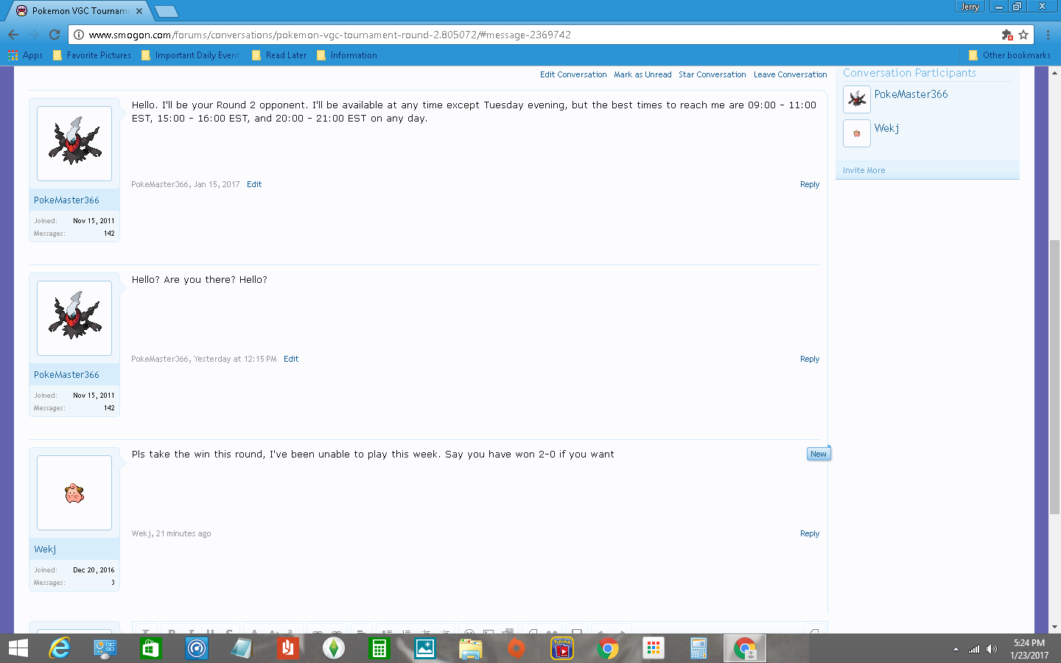The width and height of the screenshot is (1061, 663).
Task: Click Reply on Wekj's message
Action: [809, 533]
